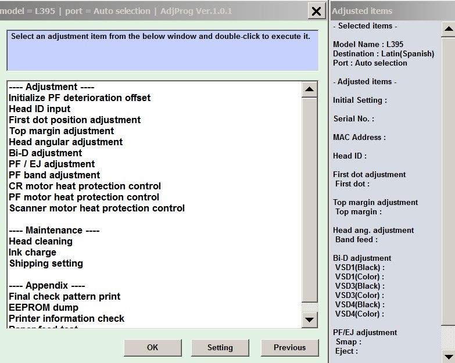Click the AdjProg title bar text
This screenshot has height=363, width=455.
coord(116,11)
